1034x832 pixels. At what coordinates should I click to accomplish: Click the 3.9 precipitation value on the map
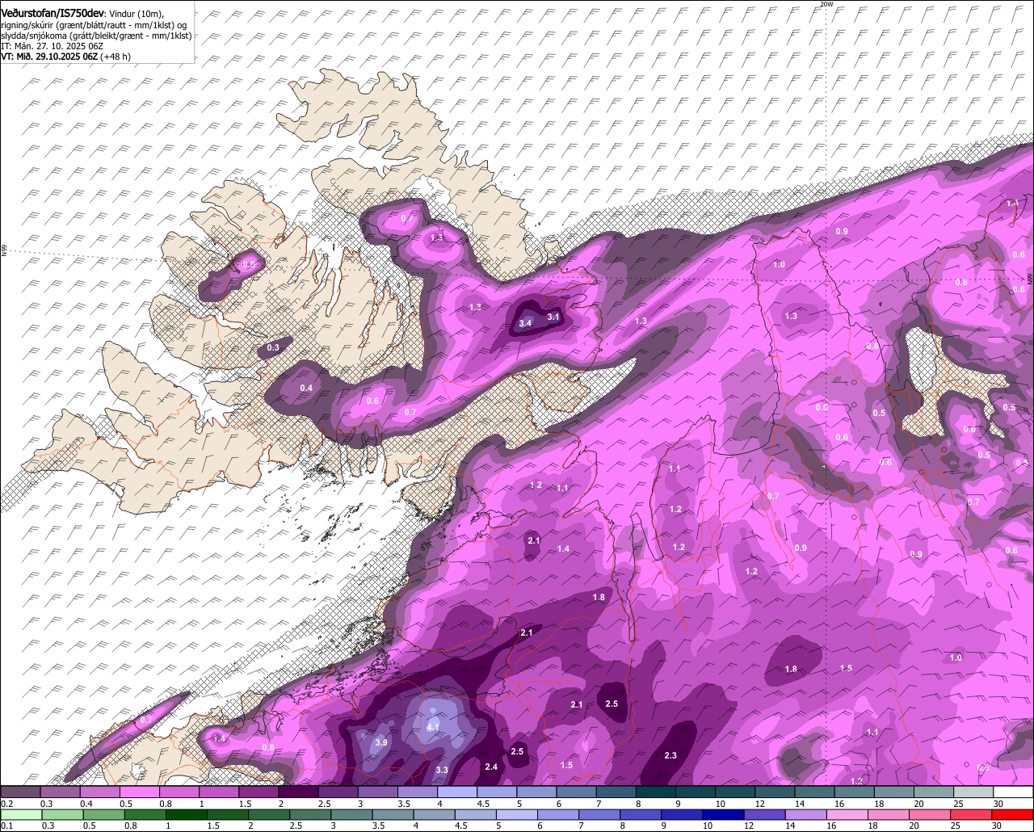click(382, 742)
